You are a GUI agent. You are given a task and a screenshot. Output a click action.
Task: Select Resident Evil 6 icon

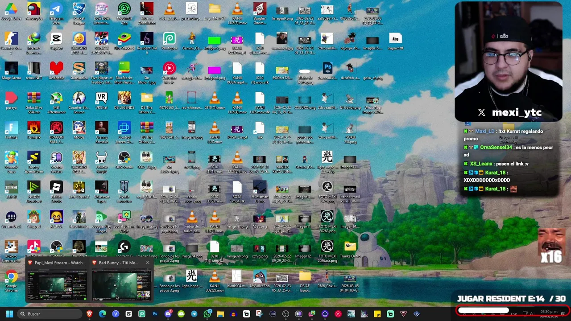[x=147, y=43]
